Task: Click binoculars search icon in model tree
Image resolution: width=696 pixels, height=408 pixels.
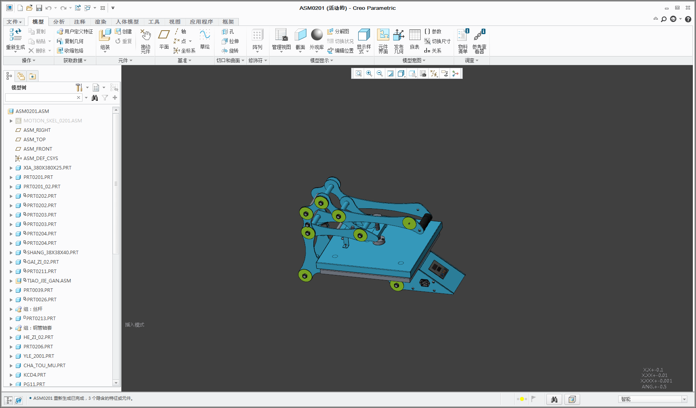Action: point(95,98)
